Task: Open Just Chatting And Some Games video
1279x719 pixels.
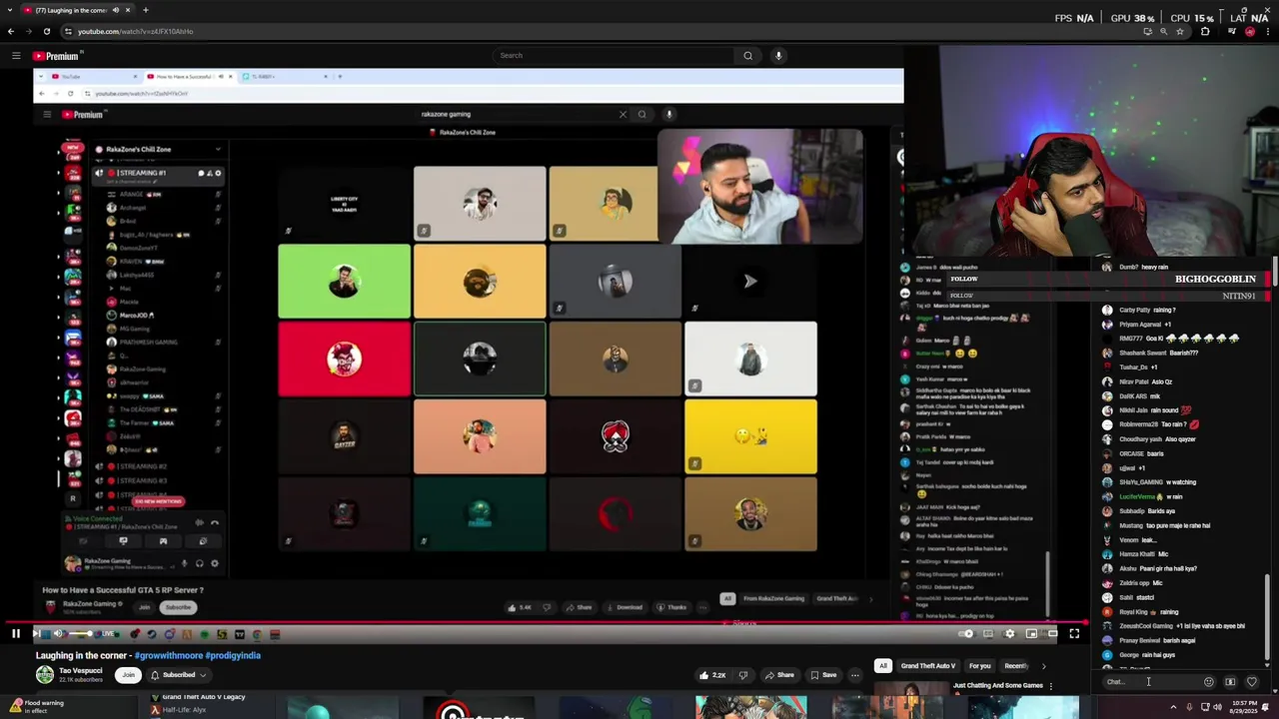Action: (997, 686)
